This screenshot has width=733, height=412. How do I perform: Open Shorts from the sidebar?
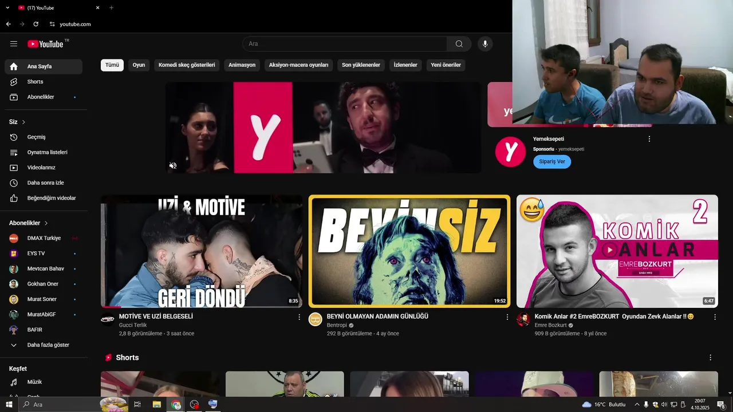(44, 82)
